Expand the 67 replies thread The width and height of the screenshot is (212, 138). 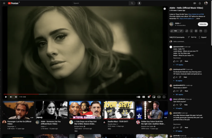point(178,131)
